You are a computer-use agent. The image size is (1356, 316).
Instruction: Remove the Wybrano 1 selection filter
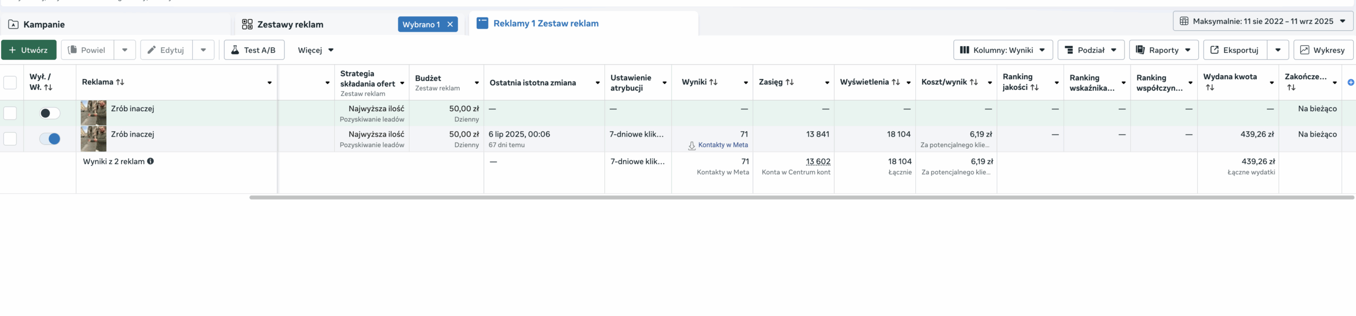[450, 24]
